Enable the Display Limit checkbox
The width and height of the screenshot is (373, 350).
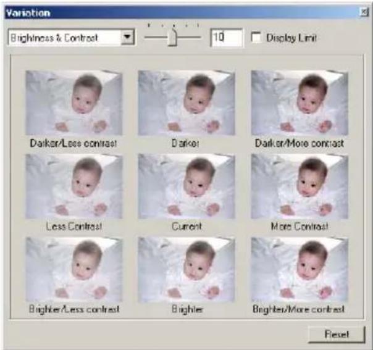coord(256,37)
